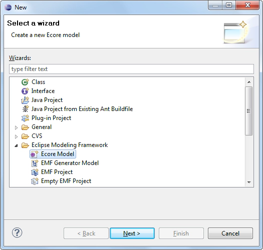
Task: Select the EMF Generator Model icon
Action: (35, 163)
